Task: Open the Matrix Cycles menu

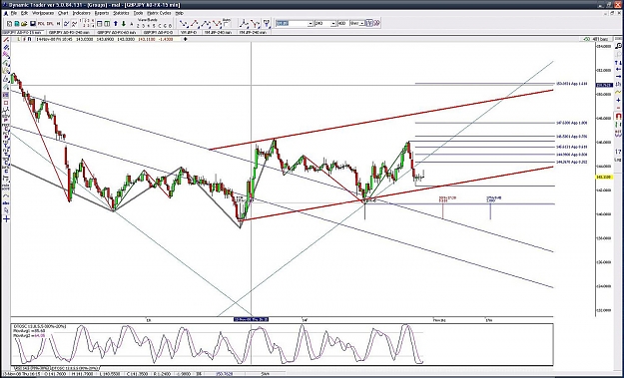Action: click(159, 13)
